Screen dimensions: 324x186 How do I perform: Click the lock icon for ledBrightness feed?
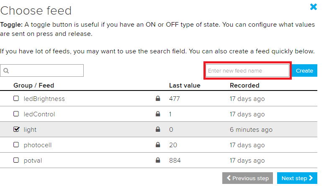pyautogui.click(x=158, y=99)
